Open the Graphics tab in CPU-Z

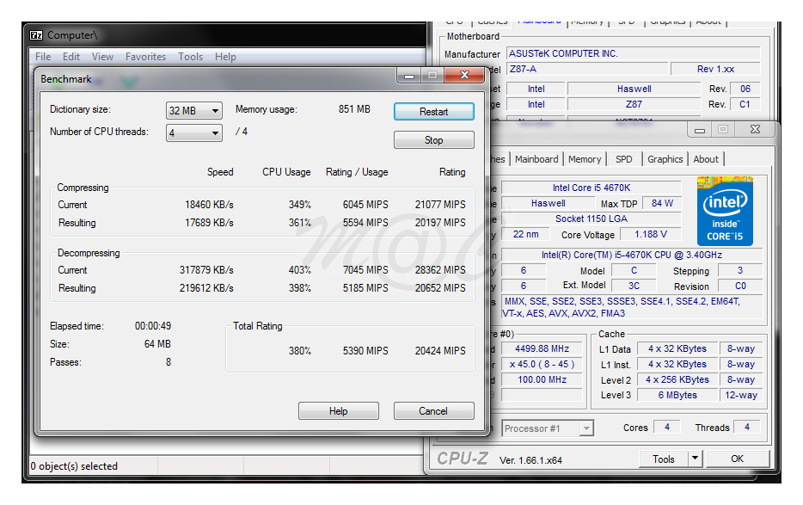coord(665,159)
